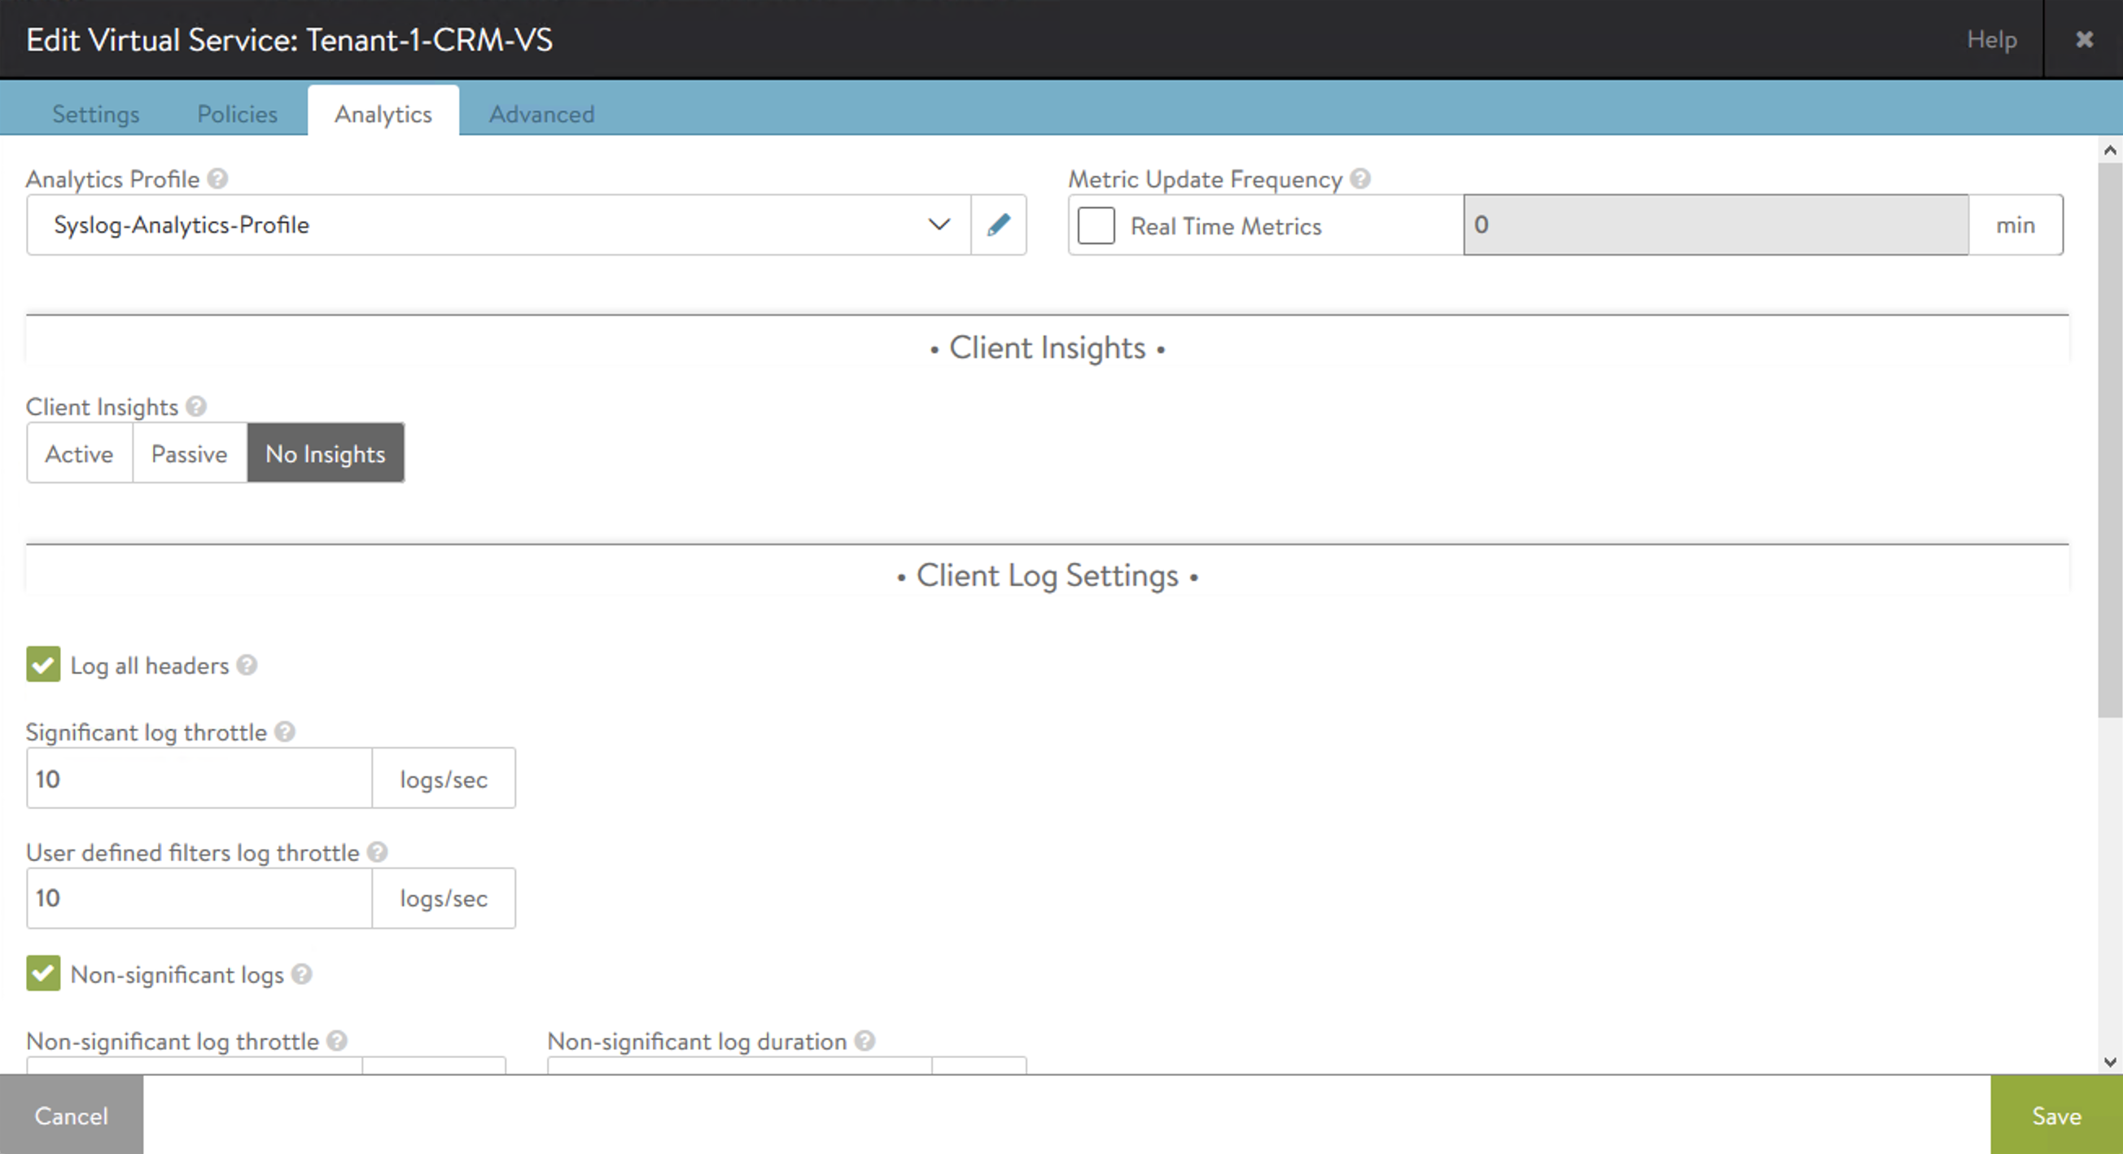Set Client Insights to Active
This screenshot has width=2123, height=1154.
click(x=79, y=454)
